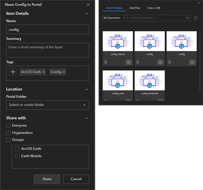This screenshot has height=190, width=203.
Task: Close the Share Config to Portal panel
Action: [x=88, y=5]
